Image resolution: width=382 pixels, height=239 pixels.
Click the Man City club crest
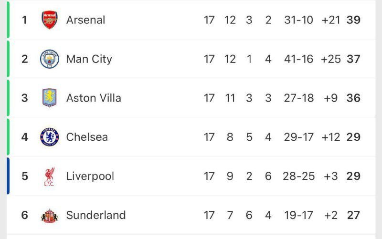click(49, 59)
